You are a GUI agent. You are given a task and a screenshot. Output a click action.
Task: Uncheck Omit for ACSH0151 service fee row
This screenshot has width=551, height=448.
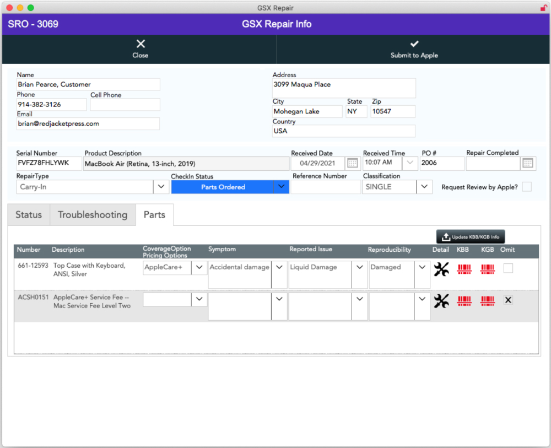508,300
